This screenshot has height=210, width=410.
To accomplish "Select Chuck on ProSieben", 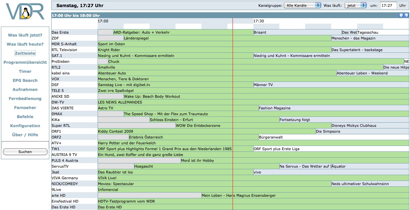I will click(256, 61).
